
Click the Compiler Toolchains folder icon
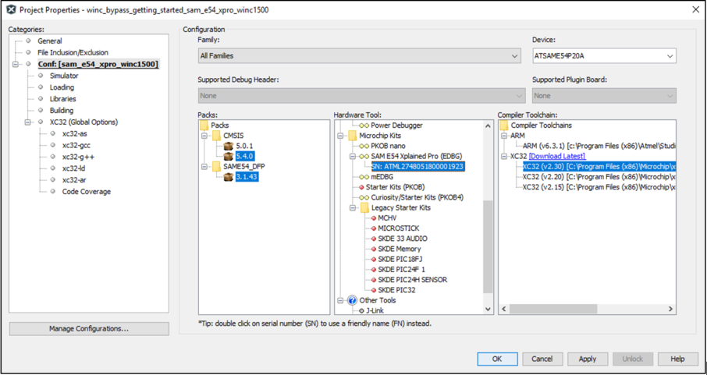504,126
